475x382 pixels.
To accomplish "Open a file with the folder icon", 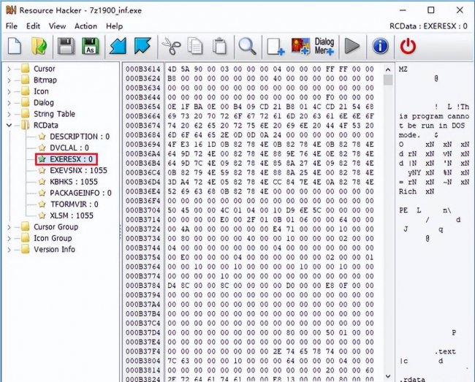I will pyautogui.click(x=39, y=46).
